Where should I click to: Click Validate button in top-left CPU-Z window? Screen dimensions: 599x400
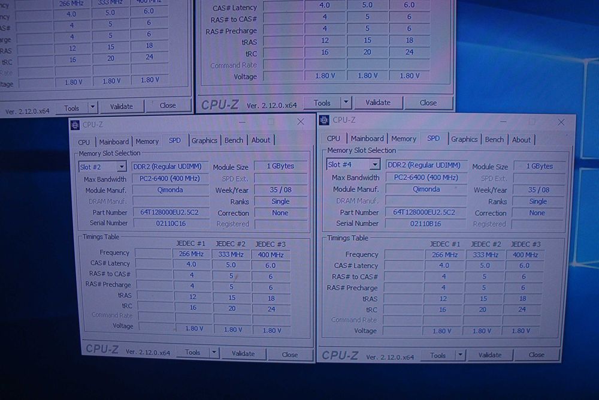coord(122,107)
